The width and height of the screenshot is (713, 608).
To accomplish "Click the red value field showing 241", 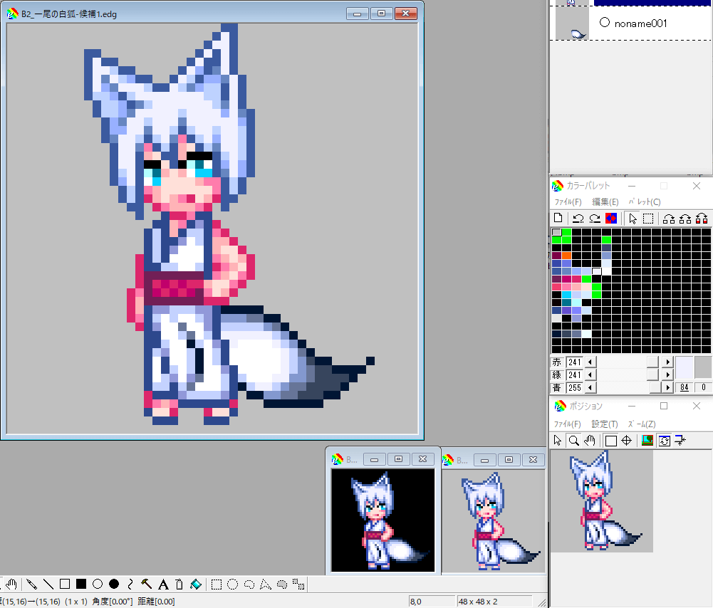I will click(x=575, y=362).
